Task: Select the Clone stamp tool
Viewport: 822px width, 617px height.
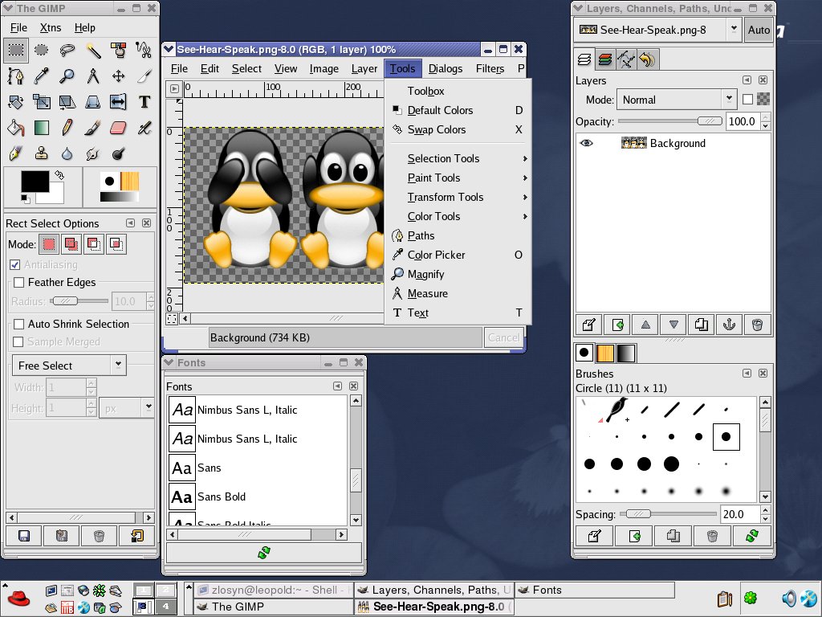Action: tap(42, 153)
